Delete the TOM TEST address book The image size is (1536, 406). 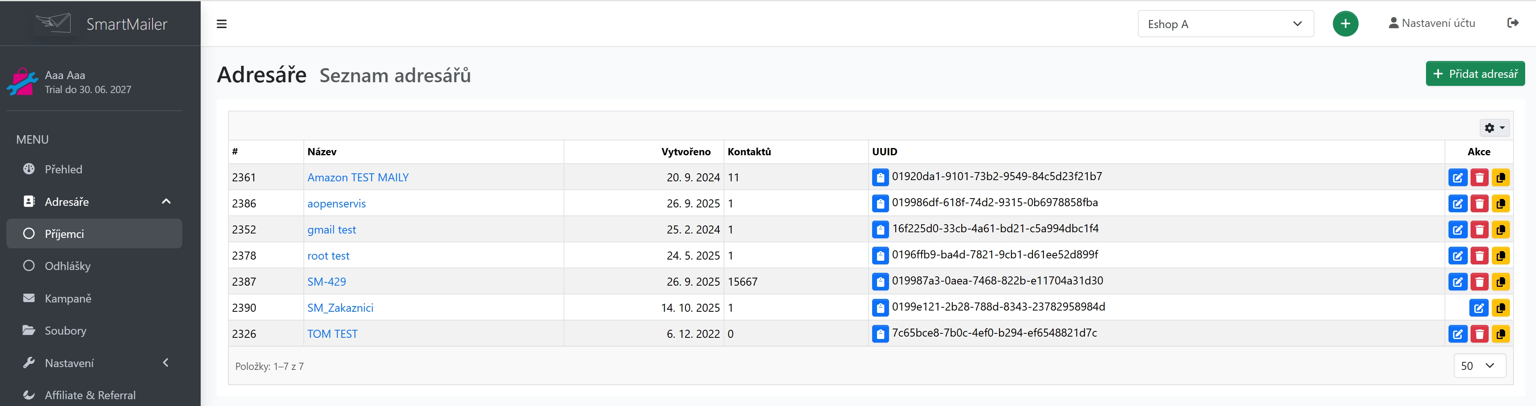click(x=1479, y=334)
